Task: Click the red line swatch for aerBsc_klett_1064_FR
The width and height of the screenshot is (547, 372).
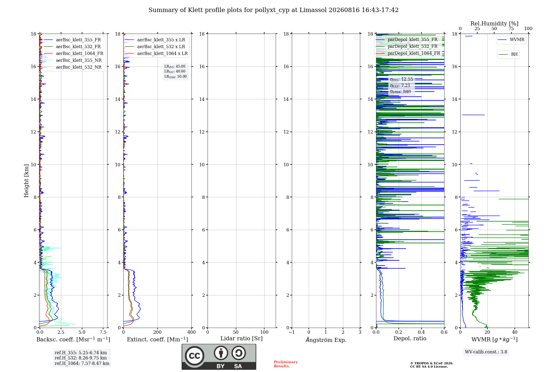Action: tap(48, 54)
